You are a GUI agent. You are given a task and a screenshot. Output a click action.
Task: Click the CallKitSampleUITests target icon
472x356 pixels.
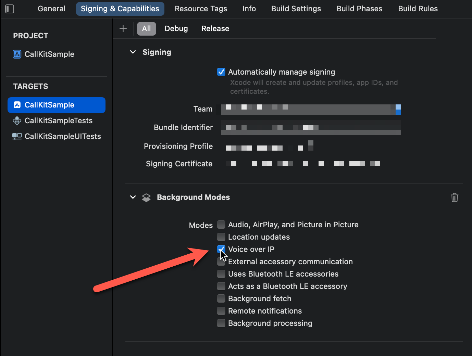(17, 136)
